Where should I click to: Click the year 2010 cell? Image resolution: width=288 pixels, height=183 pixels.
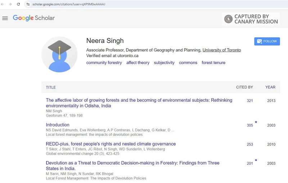271,144
